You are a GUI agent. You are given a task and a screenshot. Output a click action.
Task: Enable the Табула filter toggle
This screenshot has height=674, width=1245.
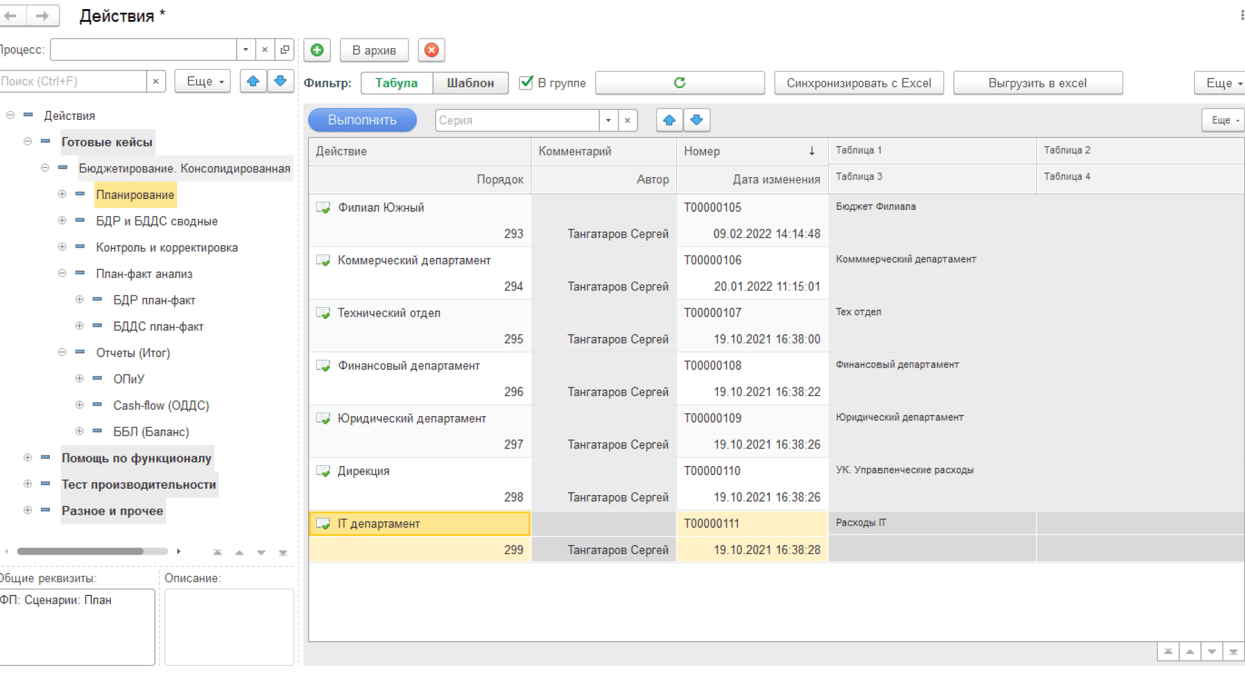[x=396, y=83]
